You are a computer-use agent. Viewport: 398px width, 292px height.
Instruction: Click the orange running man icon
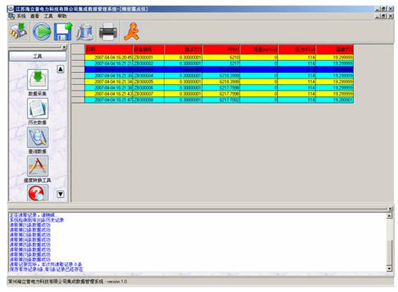[x=132, y=31]
